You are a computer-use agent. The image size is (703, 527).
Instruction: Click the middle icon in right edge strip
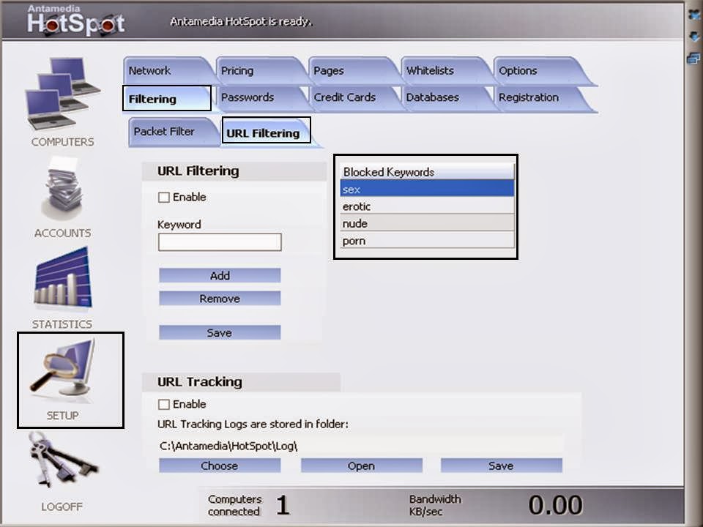coord(694,37)
